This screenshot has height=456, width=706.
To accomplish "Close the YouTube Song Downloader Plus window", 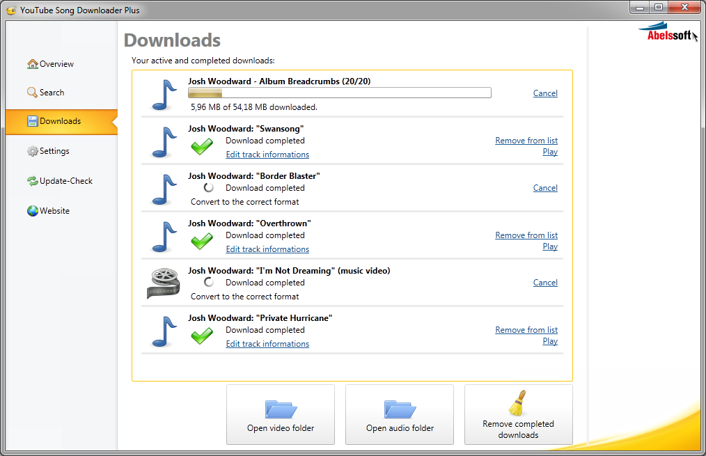I will click(684, 8).
